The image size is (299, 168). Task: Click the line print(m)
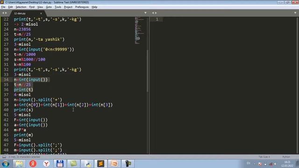click(x=23, y=135)
